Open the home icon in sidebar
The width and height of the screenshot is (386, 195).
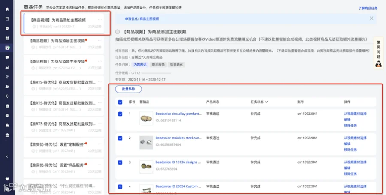(7, 9)
